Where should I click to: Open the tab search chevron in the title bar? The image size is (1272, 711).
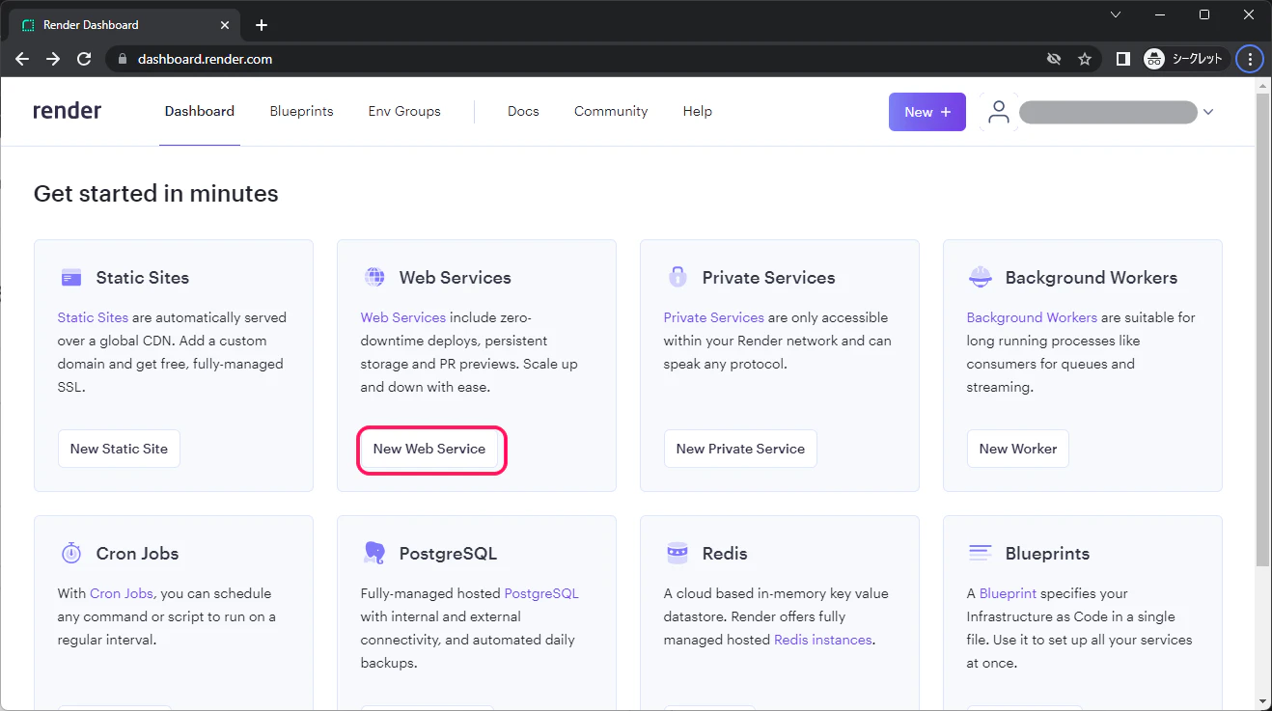[1116, 14]
